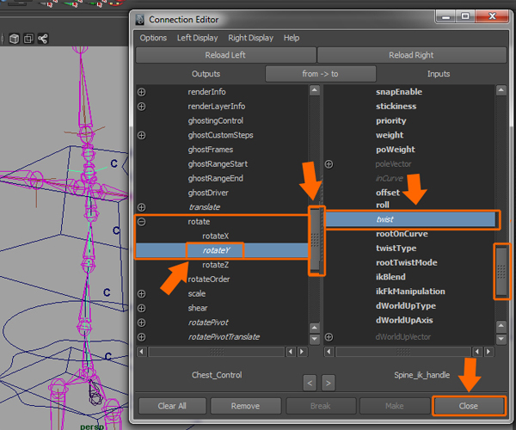The width and height of the screenshot is (516, 430).
Task: Select rotateX in the outputs list
Action: coord(216,236)
